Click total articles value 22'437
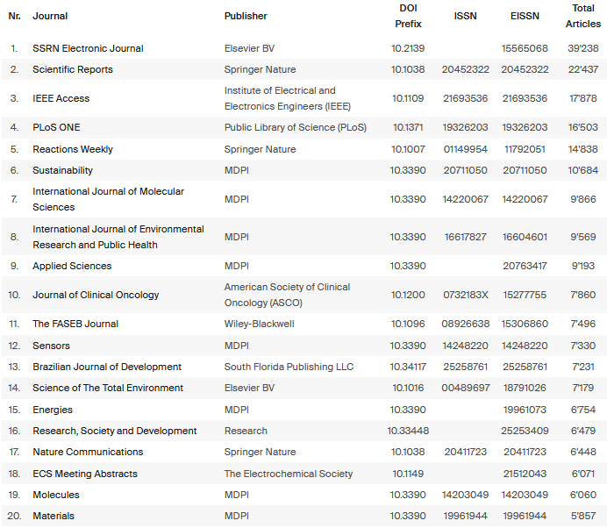The width and height of the screenshot is (607, 528). (583, 69)
